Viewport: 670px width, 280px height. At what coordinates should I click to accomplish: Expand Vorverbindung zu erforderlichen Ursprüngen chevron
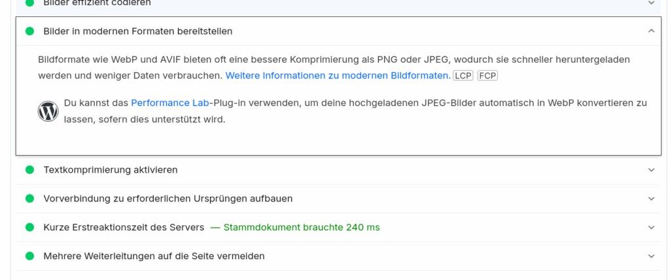(651, 199)
